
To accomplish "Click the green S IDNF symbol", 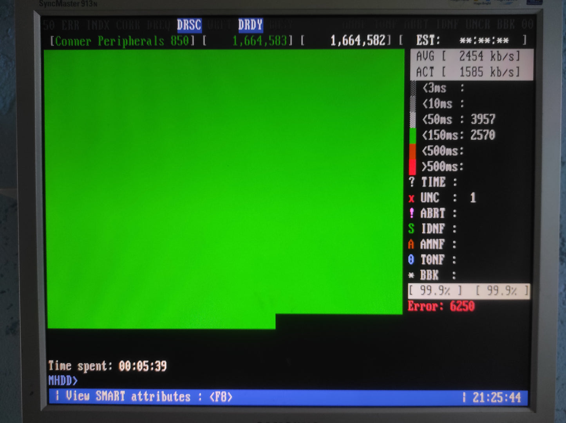I will point(411,229).
